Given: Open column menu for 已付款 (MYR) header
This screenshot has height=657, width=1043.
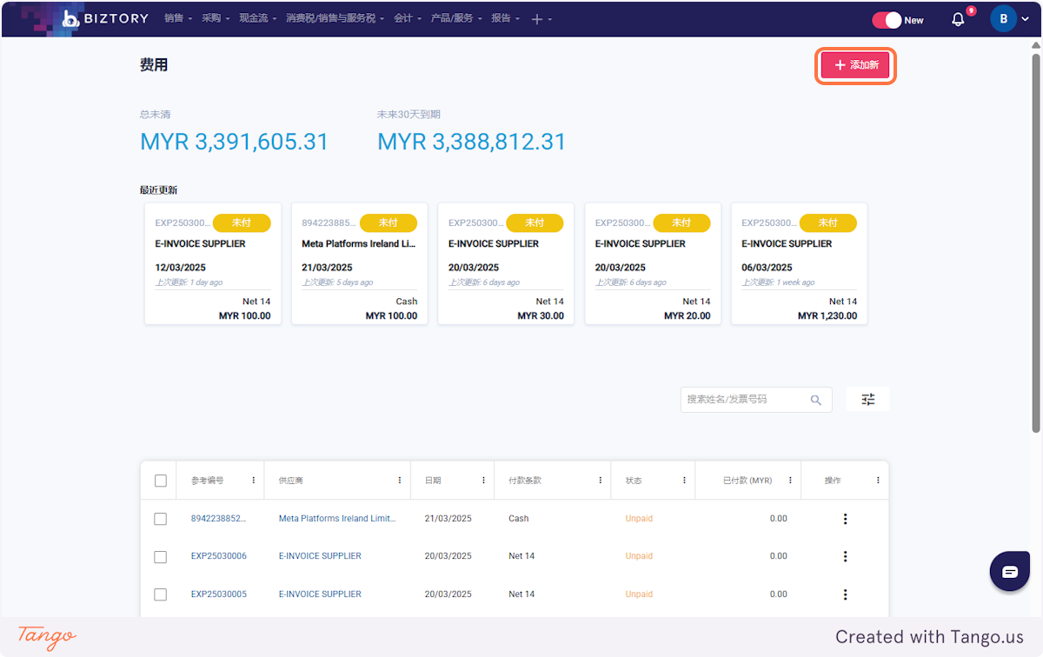Looking at the screenshot, I should tap(790, 481).
